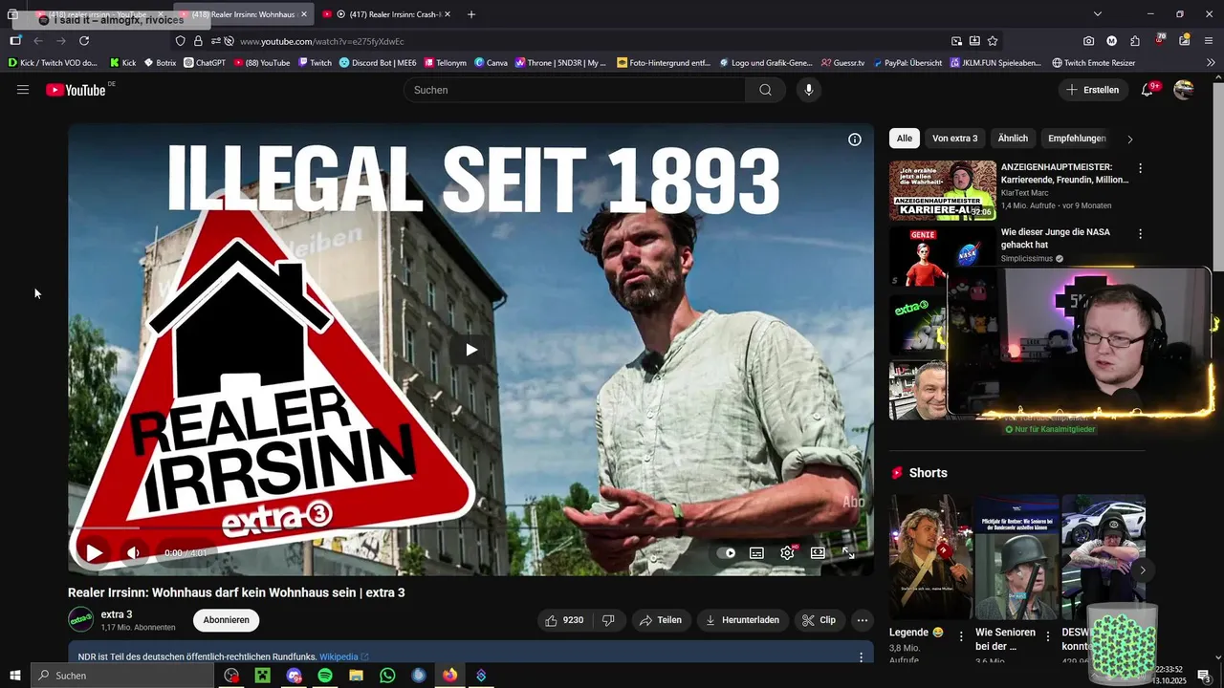Show more bookmarks chevron
The height and width of the screenshot is (688, 1224).
pos(1211,63)
